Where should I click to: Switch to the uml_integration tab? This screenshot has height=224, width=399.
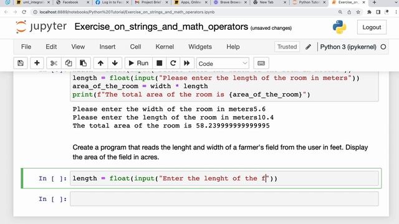pos(33,2)
